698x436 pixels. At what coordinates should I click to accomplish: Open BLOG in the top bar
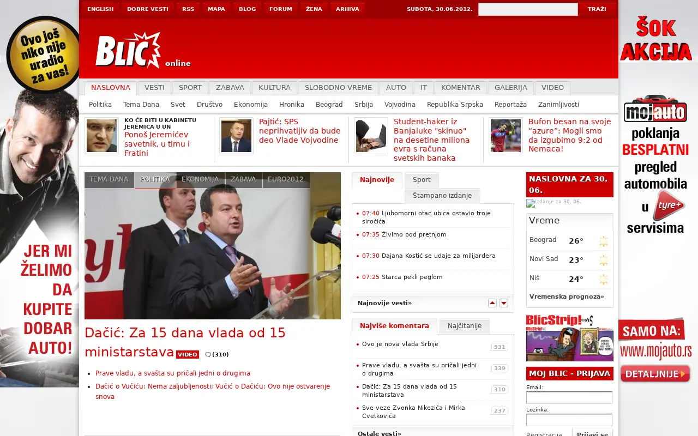tap(247, 9)
